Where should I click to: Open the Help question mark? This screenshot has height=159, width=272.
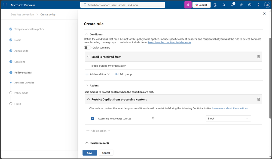[258, 5]
